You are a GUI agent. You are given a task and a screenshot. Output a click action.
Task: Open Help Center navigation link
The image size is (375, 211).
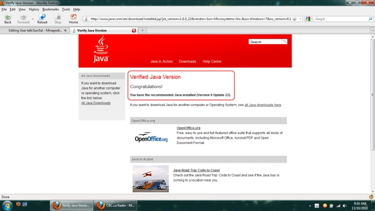click(212, 61)
